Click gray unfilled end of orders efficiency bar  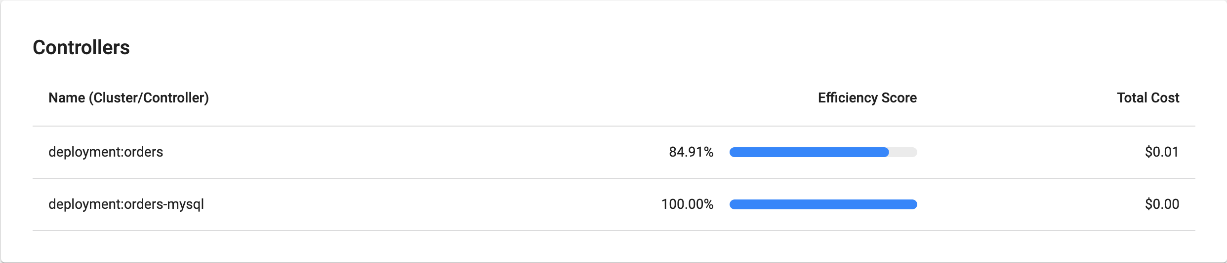pos(904,152)
